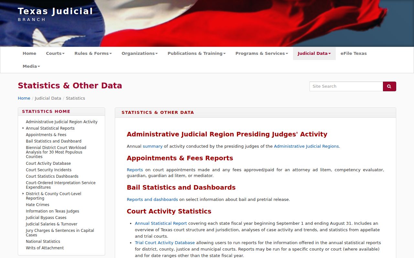The image size is (414, 258).
Task: Open the Media dropdown menu
Action: pyautogui.click(x=31, y=66)
